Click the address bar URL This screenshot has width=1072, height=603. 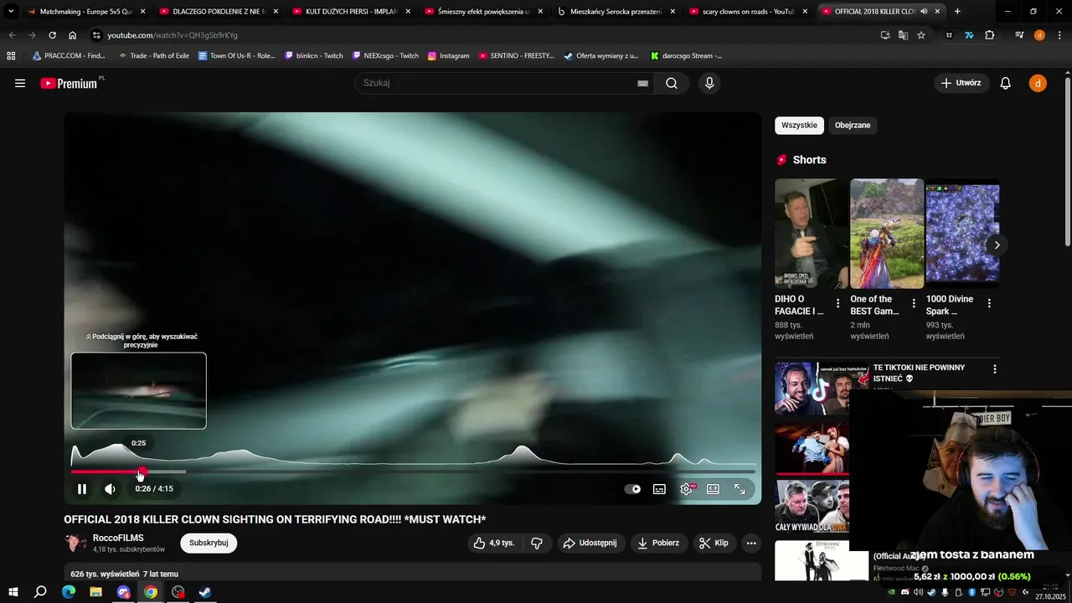tap(173, 35)
